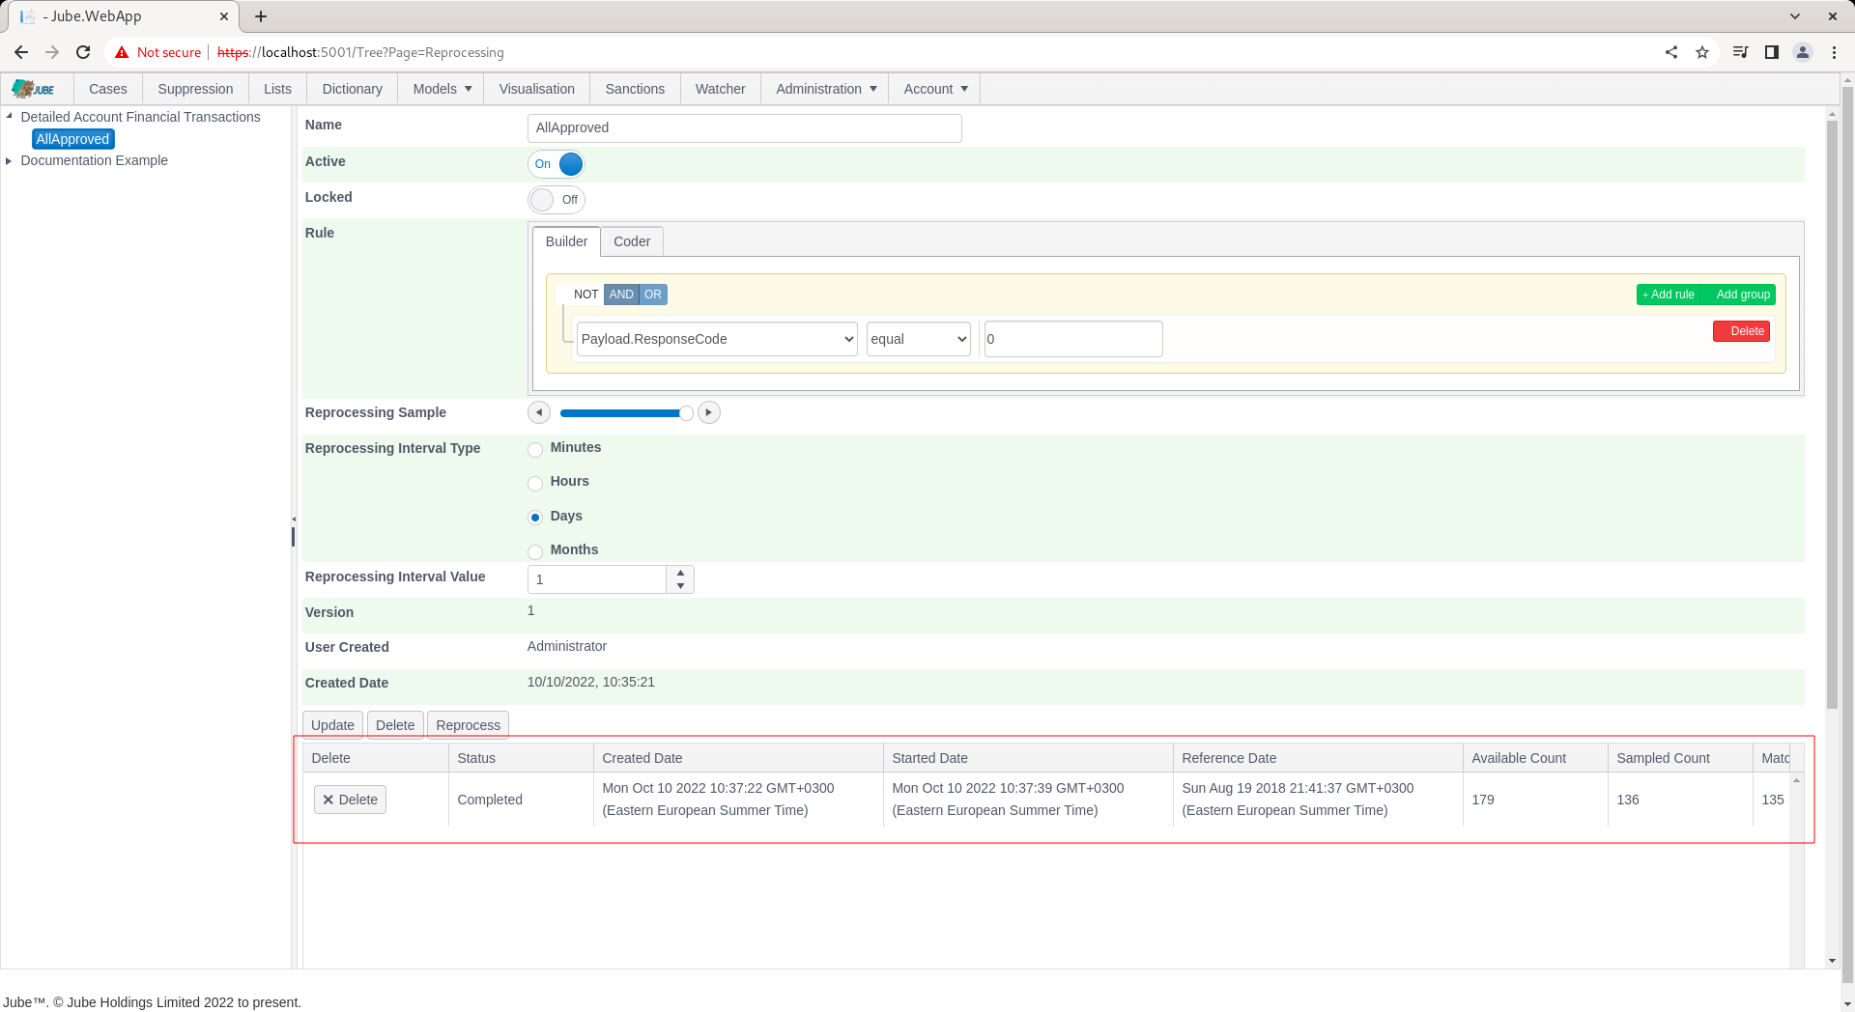The width and height of the screenshot is (1855, 1012).
Task: Toggle the Active switch
Action: click(556, 164)
